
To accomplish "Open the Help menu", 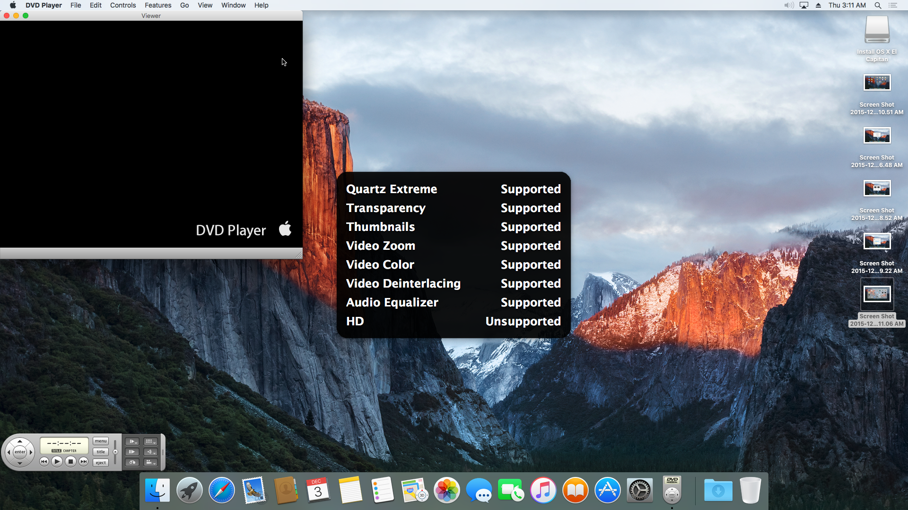I will 261,5.
